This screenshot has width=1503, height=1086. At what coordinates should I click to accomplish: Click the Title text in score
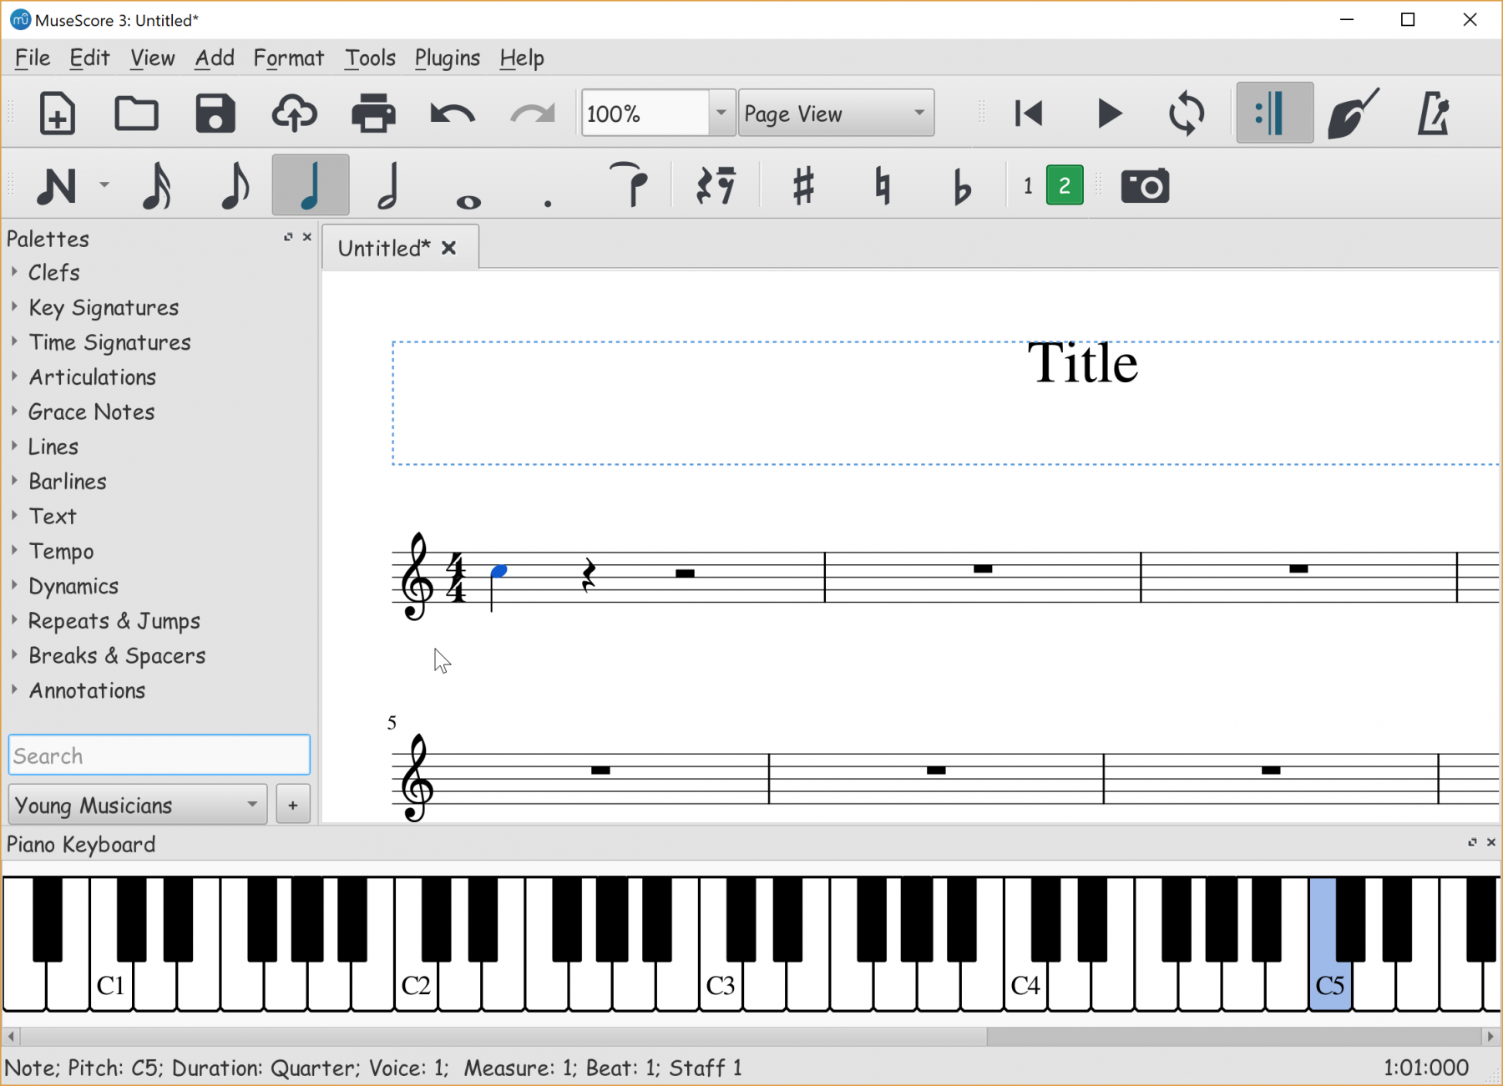pos(1082,364)
